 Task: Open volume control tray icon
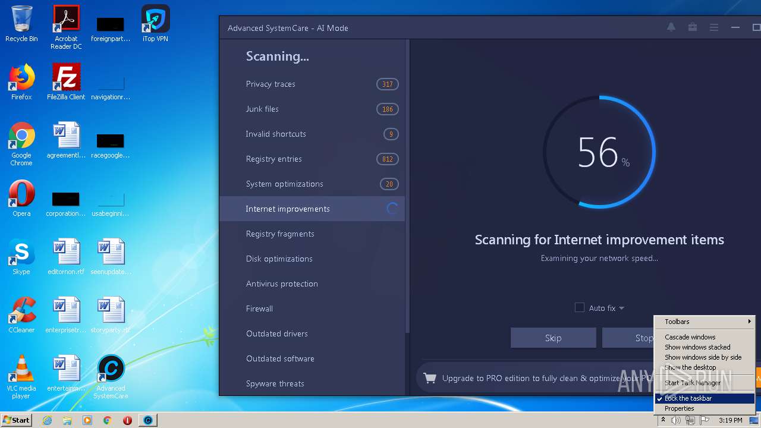pos(676,420)
